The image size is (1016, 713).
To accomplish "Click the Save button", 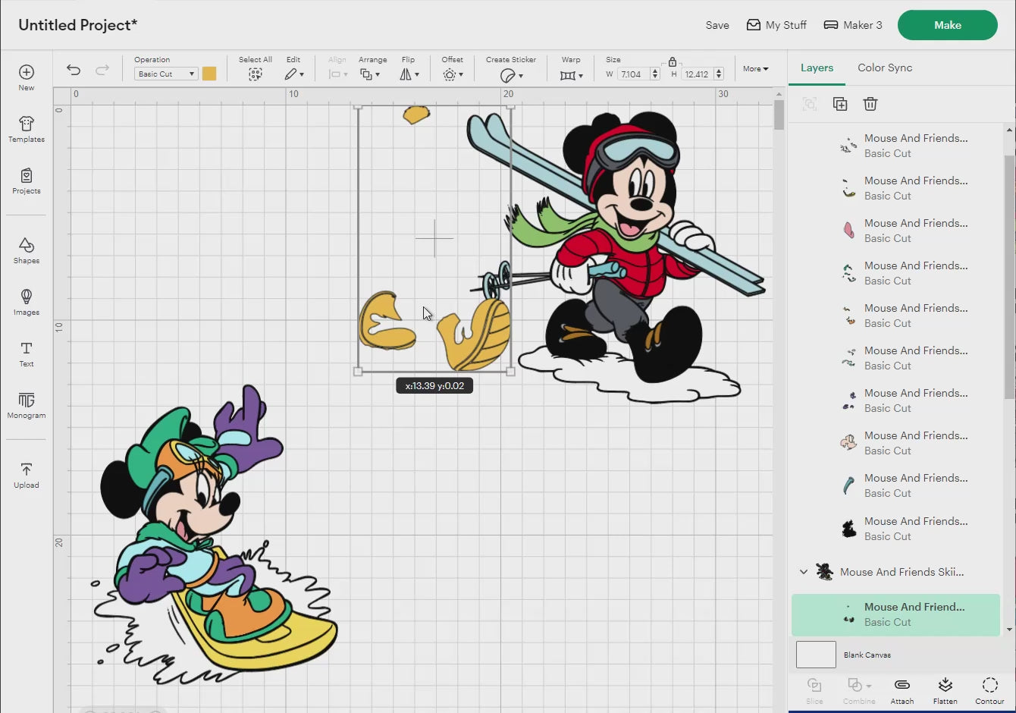I will [x=717, y=25].
